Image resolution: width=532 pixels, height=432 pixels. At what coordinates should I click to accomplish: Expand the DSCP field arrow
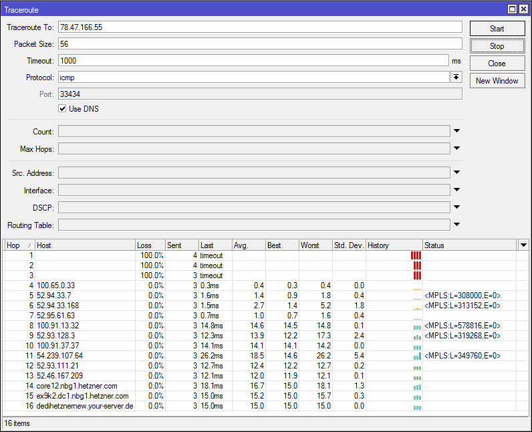456,207
